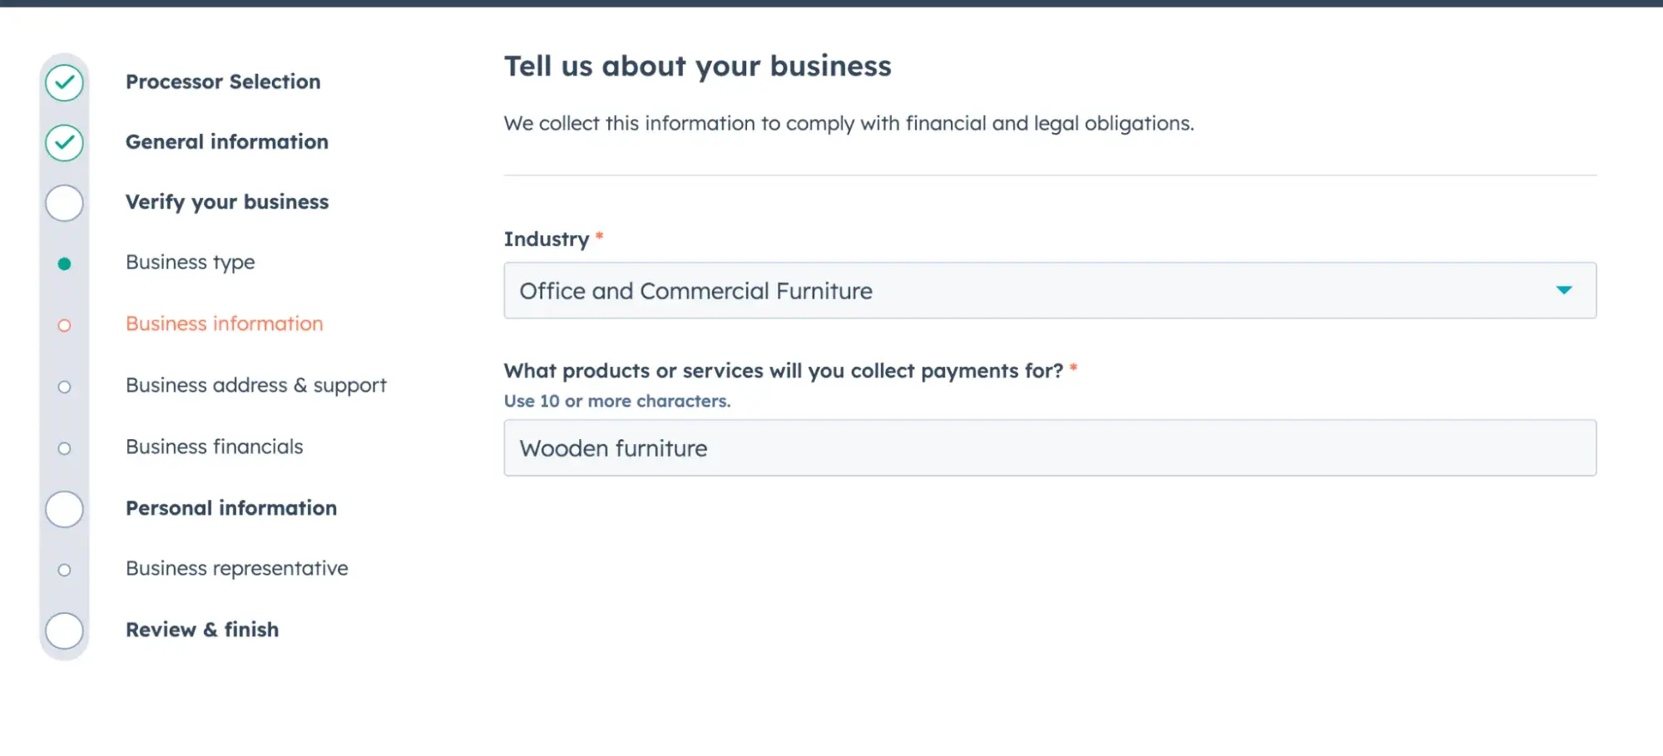
Task: Click the Processor Selection green checkmark icon
Action: (x=64, y=82)
